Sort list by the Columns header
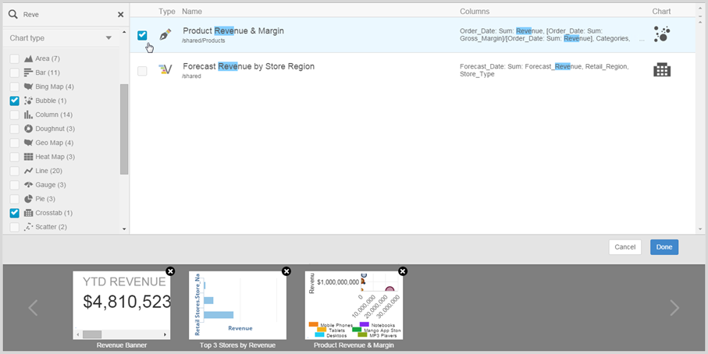The width and height of the screenshot is (708, 354). coord(475,12)
